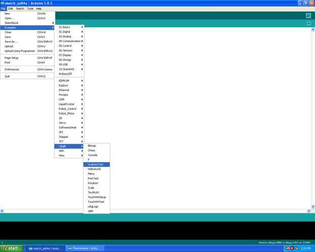Expand the Firmata library examples

click(69, 94)
